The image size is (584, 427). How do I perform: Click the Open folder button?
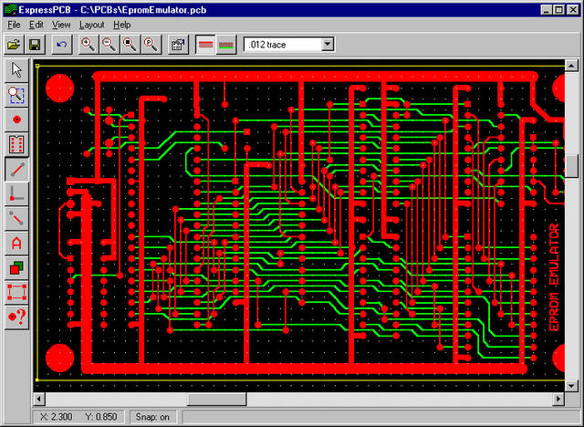click(x=15, y=44)
